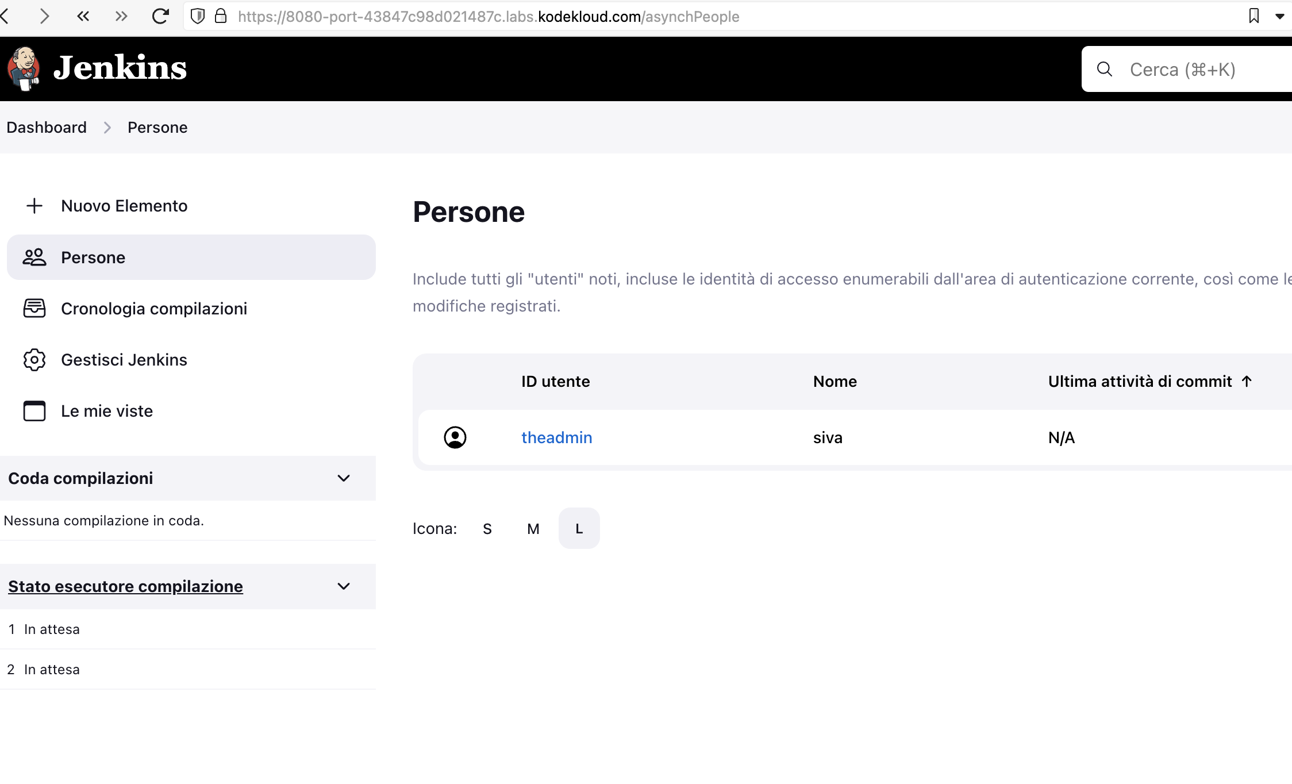This screenshot has width=1292, height=784.
Task: Set icon size to S
Action: [x=487, y=529]
